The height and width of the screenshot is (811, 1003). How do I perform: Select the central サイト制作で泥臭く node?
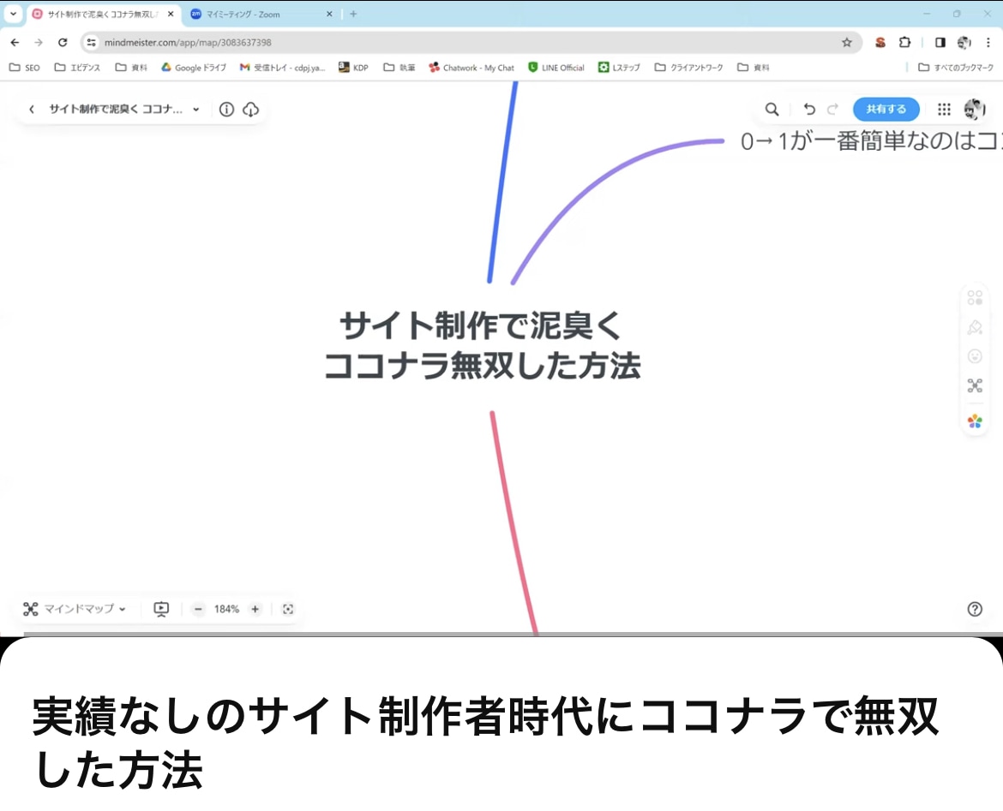coord(483,346)
